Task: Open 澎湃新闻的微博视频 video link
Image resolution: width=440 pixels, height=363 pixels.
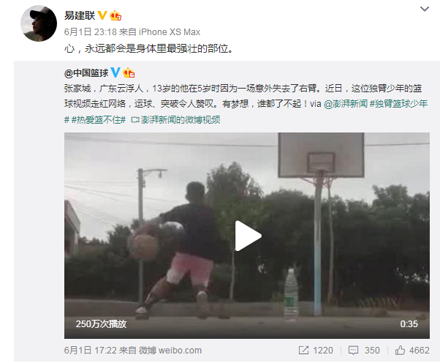Action: [175, 120]
